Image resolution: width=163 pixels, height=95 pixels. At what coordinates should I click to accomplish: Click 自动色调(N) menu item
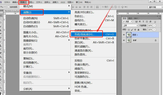click(45, 18)
